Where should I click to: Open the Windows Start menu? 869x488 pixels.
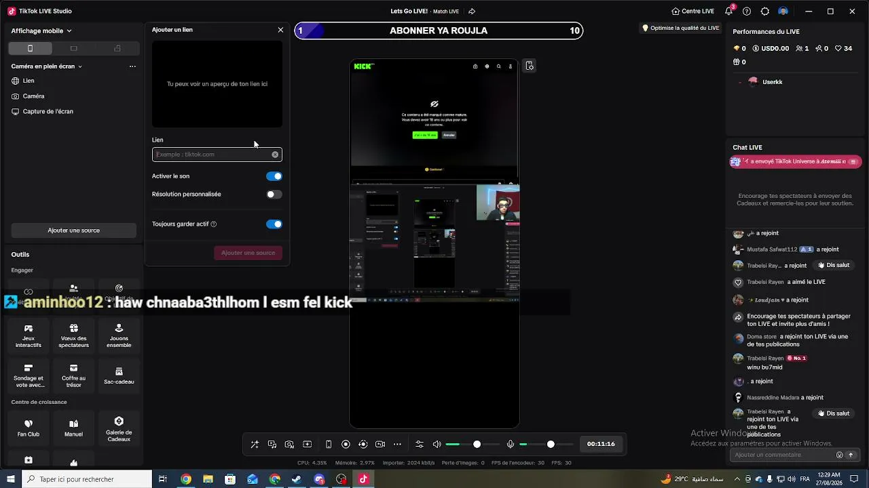(11, 479)
